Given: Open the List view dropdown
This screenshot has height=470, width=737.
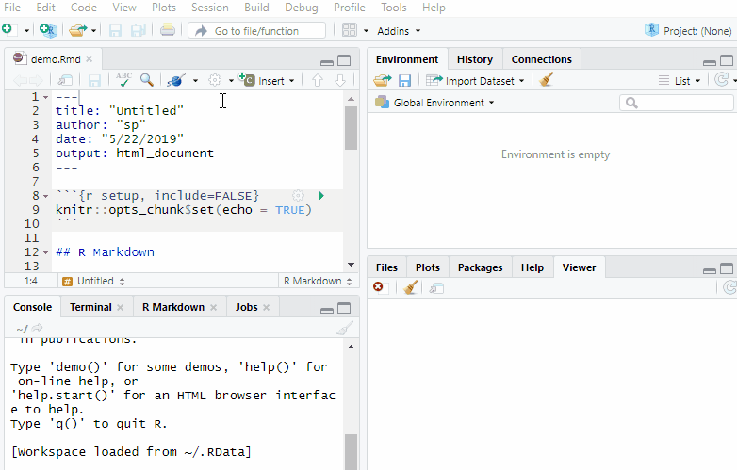Looking at the screenshot, I should point(680,81).
